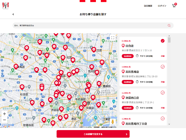
Task: Select the 池袋西口店 checkmark
Action: point(162,93)
